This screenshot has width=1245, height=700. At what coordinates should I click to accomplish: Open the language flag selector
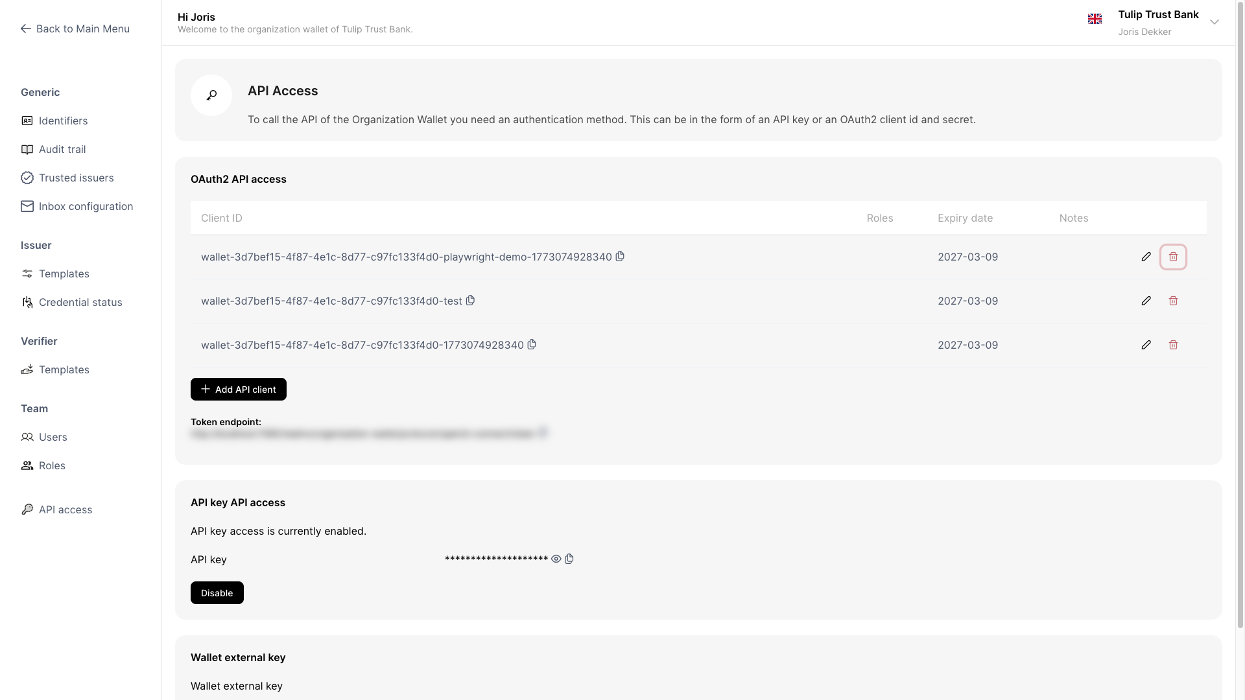point(1095,19)
